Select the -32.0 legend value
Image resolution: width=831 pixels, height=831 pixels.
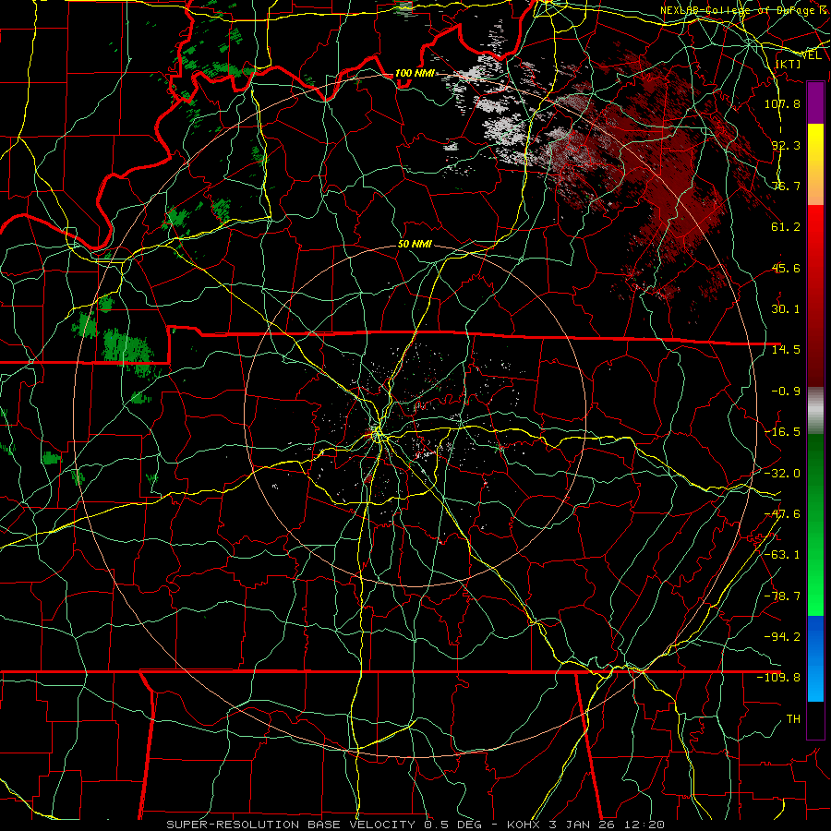[782, 474]
